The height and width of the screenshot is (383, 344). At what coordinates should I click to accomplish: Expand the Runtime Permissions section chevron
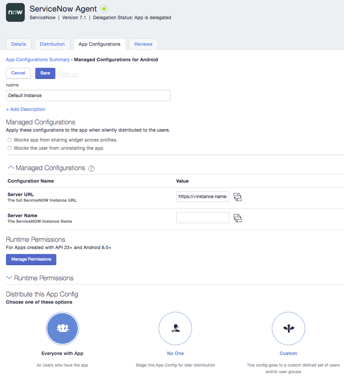[x=9, y=278]
